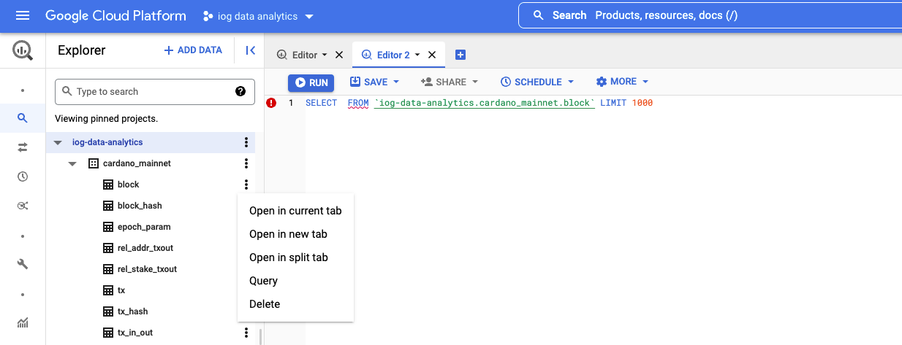Add a new editor tab

pos(461,55)
